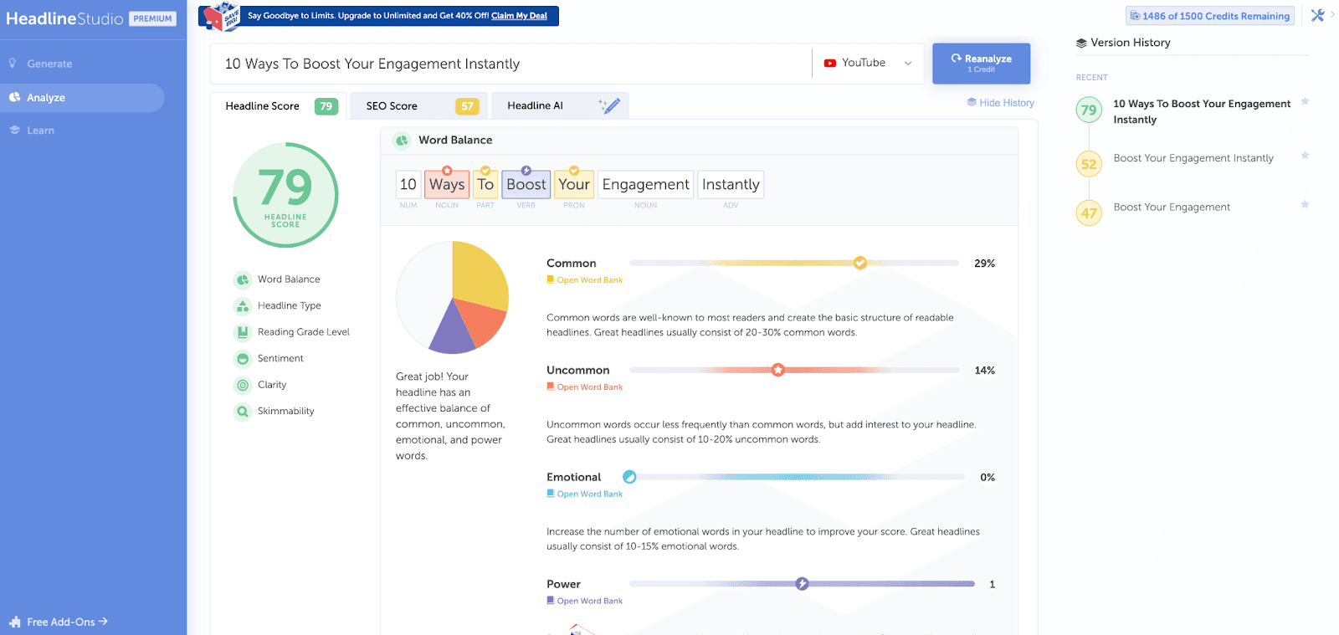Collapse panel with Hide History
The width and height of the screenshot is (1339, 635).
point(1000,103)
